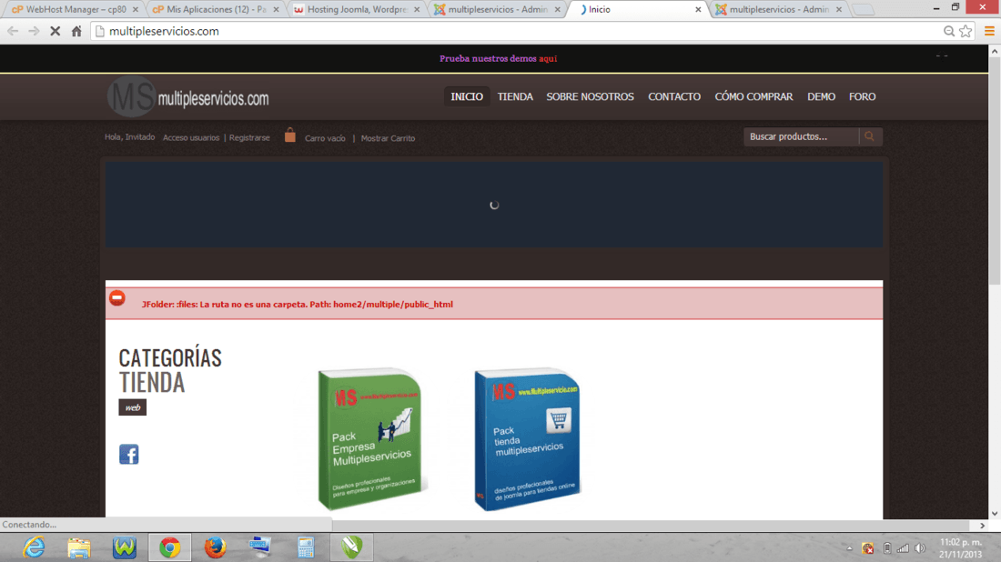Open the TIENDA menu item

point(515,96)
